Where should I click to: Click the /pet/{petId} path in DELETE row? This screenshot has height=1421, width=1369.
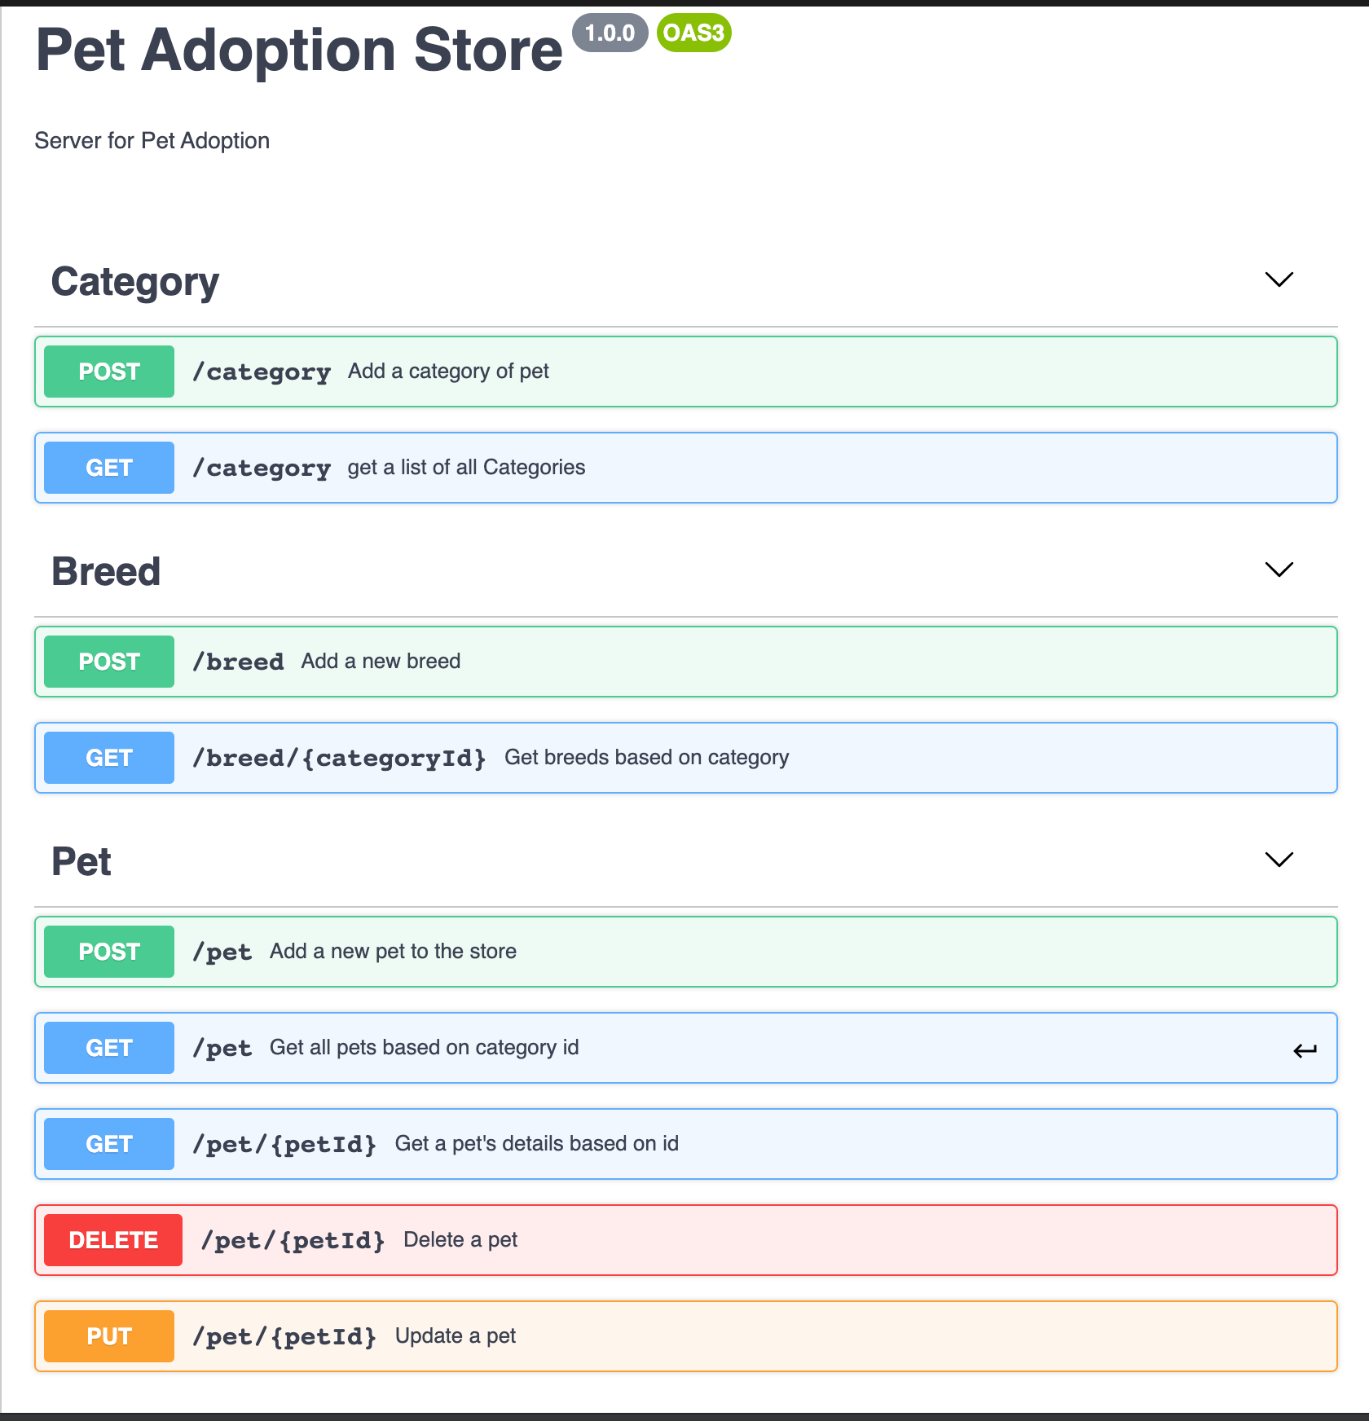click(293, 1240)
